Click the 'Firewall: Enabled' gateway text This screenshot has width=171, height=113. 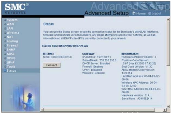93,67
